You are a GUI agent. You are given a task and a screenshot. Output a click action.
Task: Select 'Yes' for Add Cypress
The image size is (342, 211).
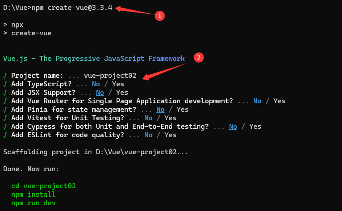pos(255,127)
